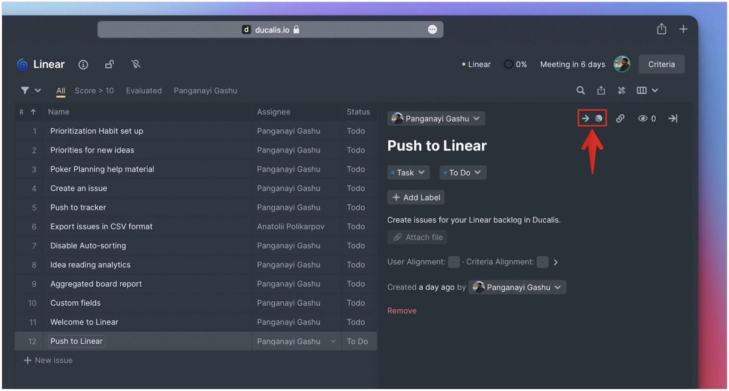Click the Add Label button
This screenshot has height=391, width=729.
click(416, 198)
